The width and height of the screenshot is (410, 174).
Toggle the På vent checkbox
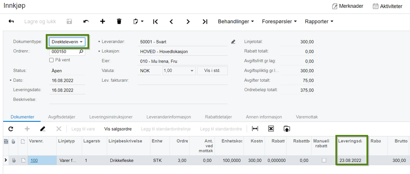[x=52, y=60]
